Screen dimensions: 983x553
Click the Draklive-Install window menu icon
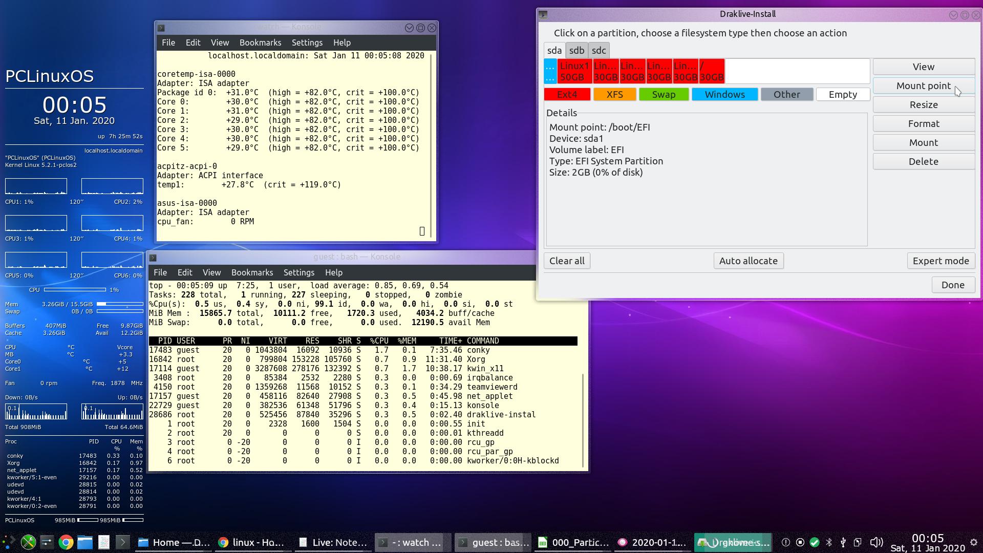pos(543,14)
